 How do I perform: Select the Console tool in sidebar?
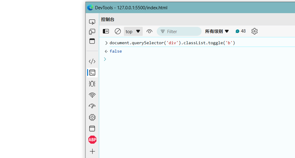pyautogui.click(x=92, y=73)
